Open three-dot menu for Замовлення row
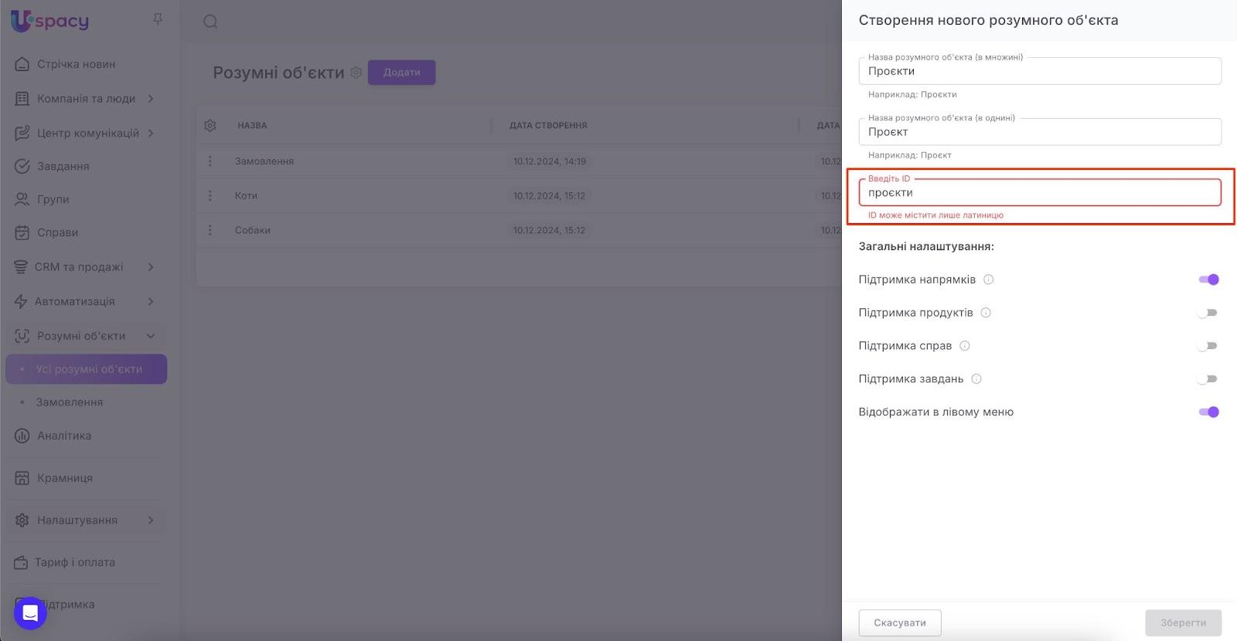The image size is (1237, 641). (x=210, y=161)
